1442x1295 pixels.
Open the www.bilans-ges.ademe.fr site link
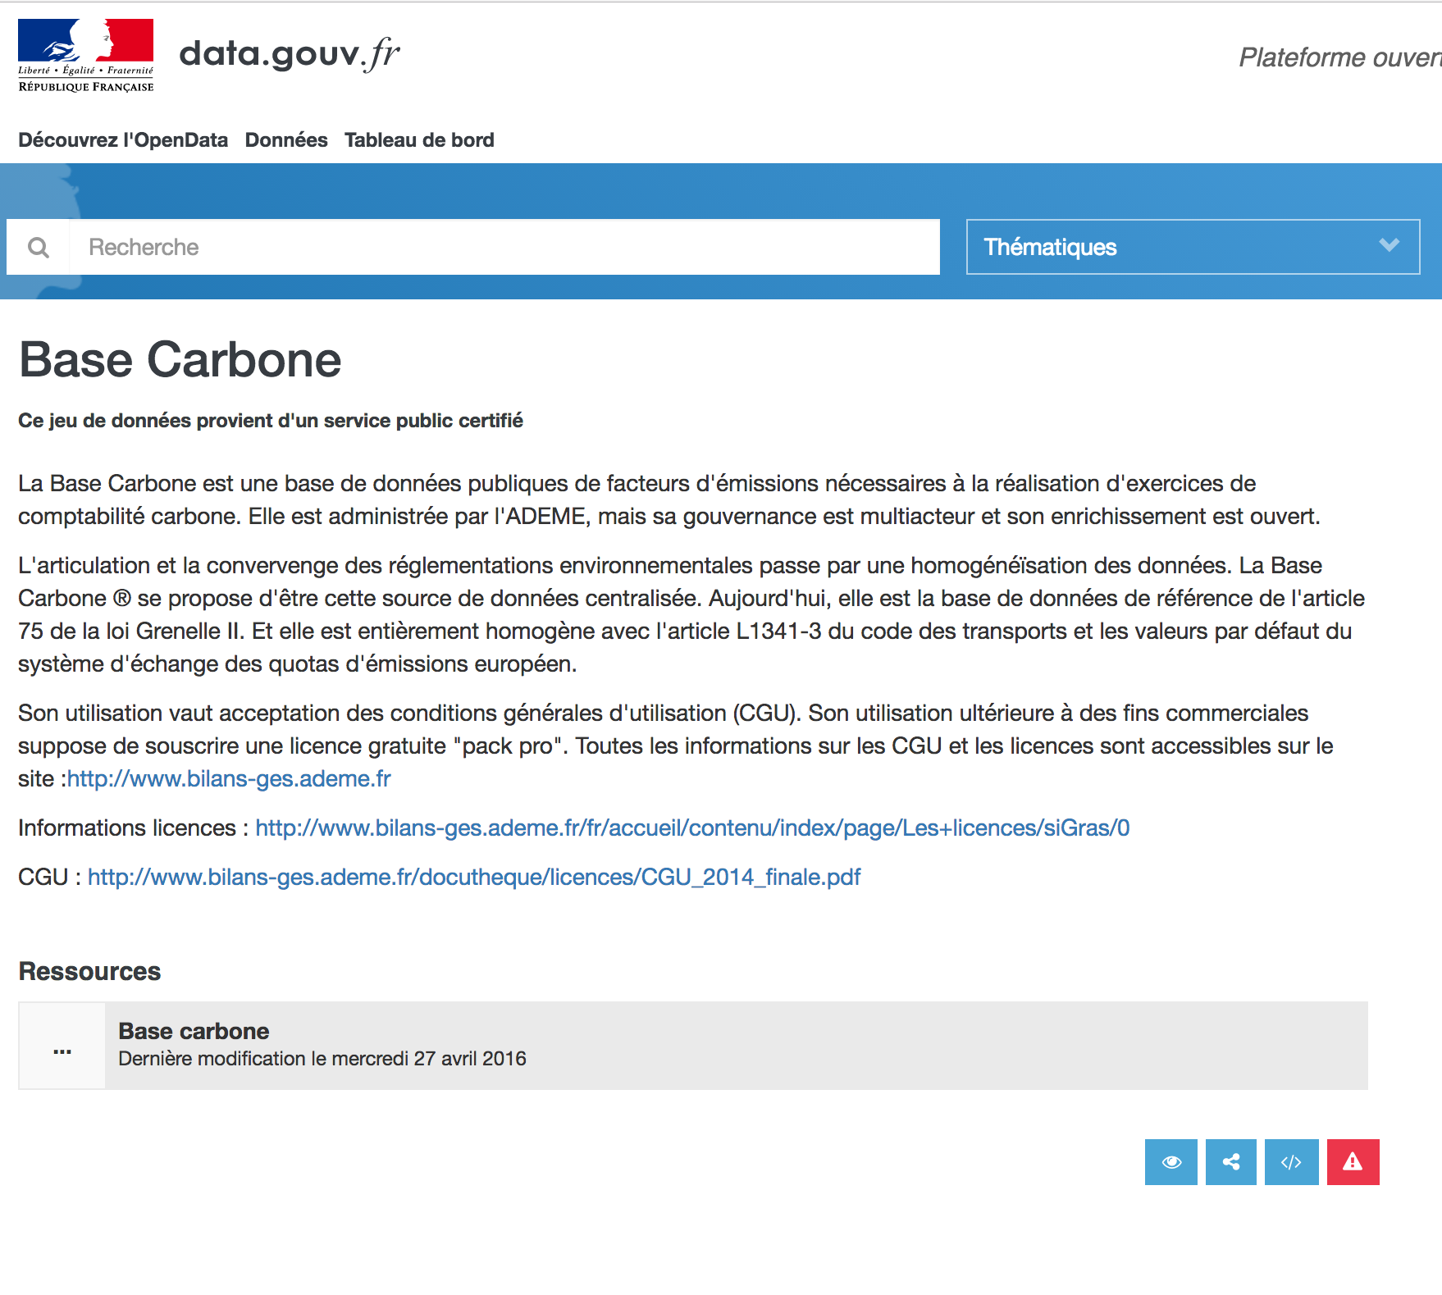point(229,778)
